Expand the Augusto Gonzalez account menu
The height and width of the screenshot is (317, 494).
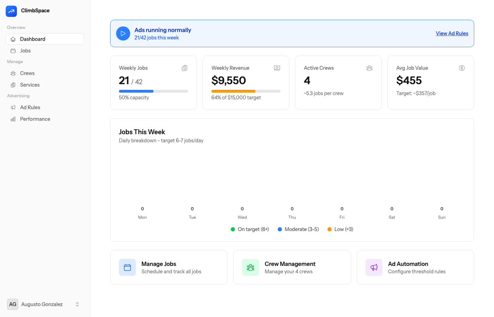coord(77,304)
